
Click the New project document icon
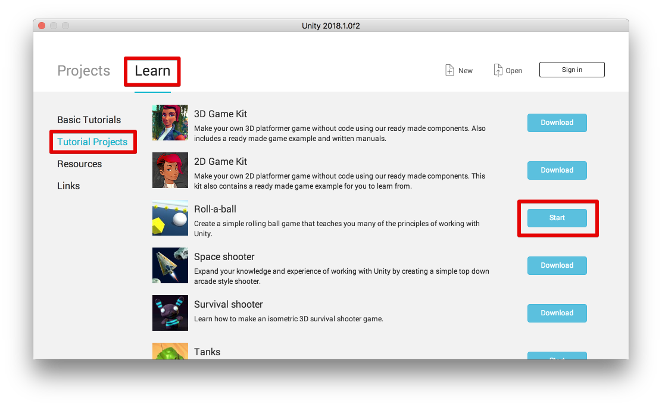[449, 70]
